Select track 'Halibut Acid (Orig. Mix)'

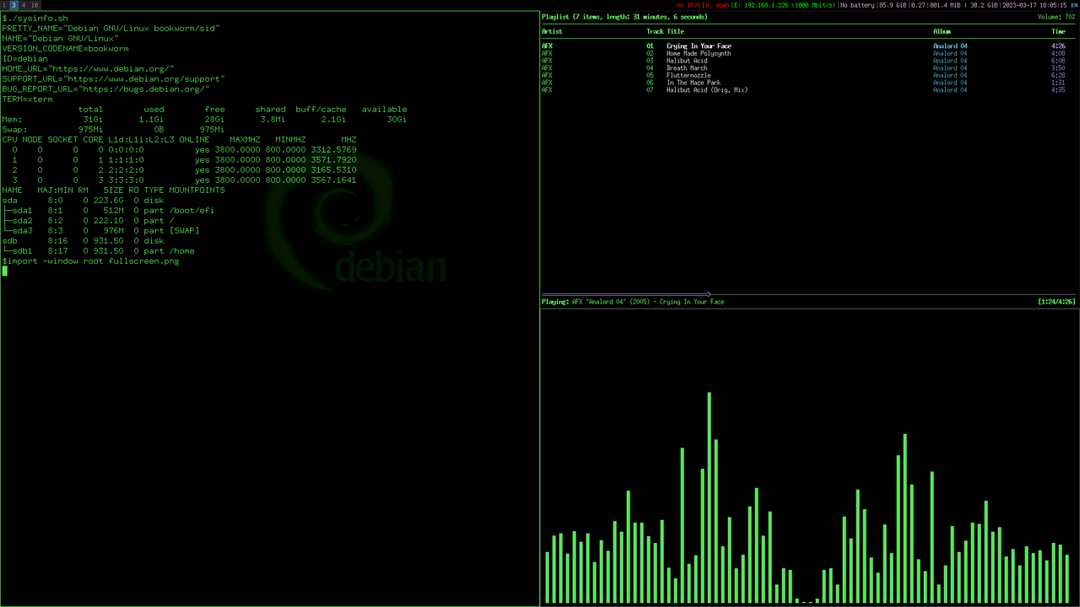(707, 89)
